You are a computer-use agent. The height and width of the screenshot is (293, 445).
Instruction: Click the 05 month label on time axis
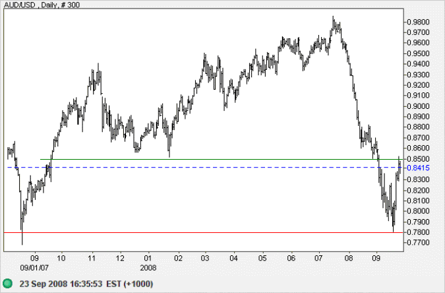tap(262, 258)
